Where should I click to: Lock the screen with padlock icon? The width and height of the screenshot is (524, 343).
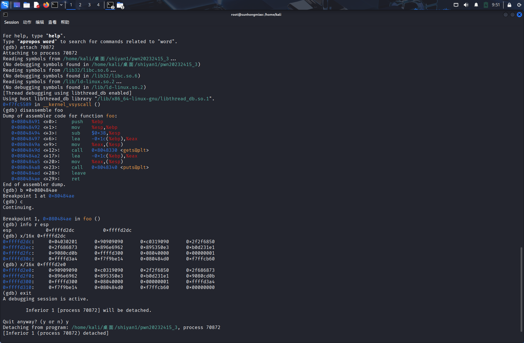point(509,5)
